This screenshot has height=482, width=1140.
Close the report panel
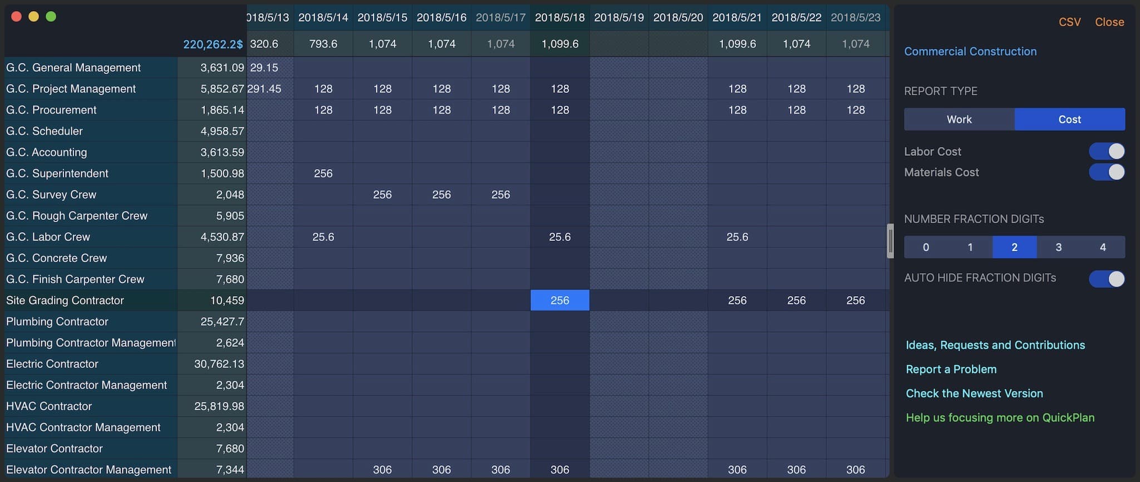(1109, 22)
